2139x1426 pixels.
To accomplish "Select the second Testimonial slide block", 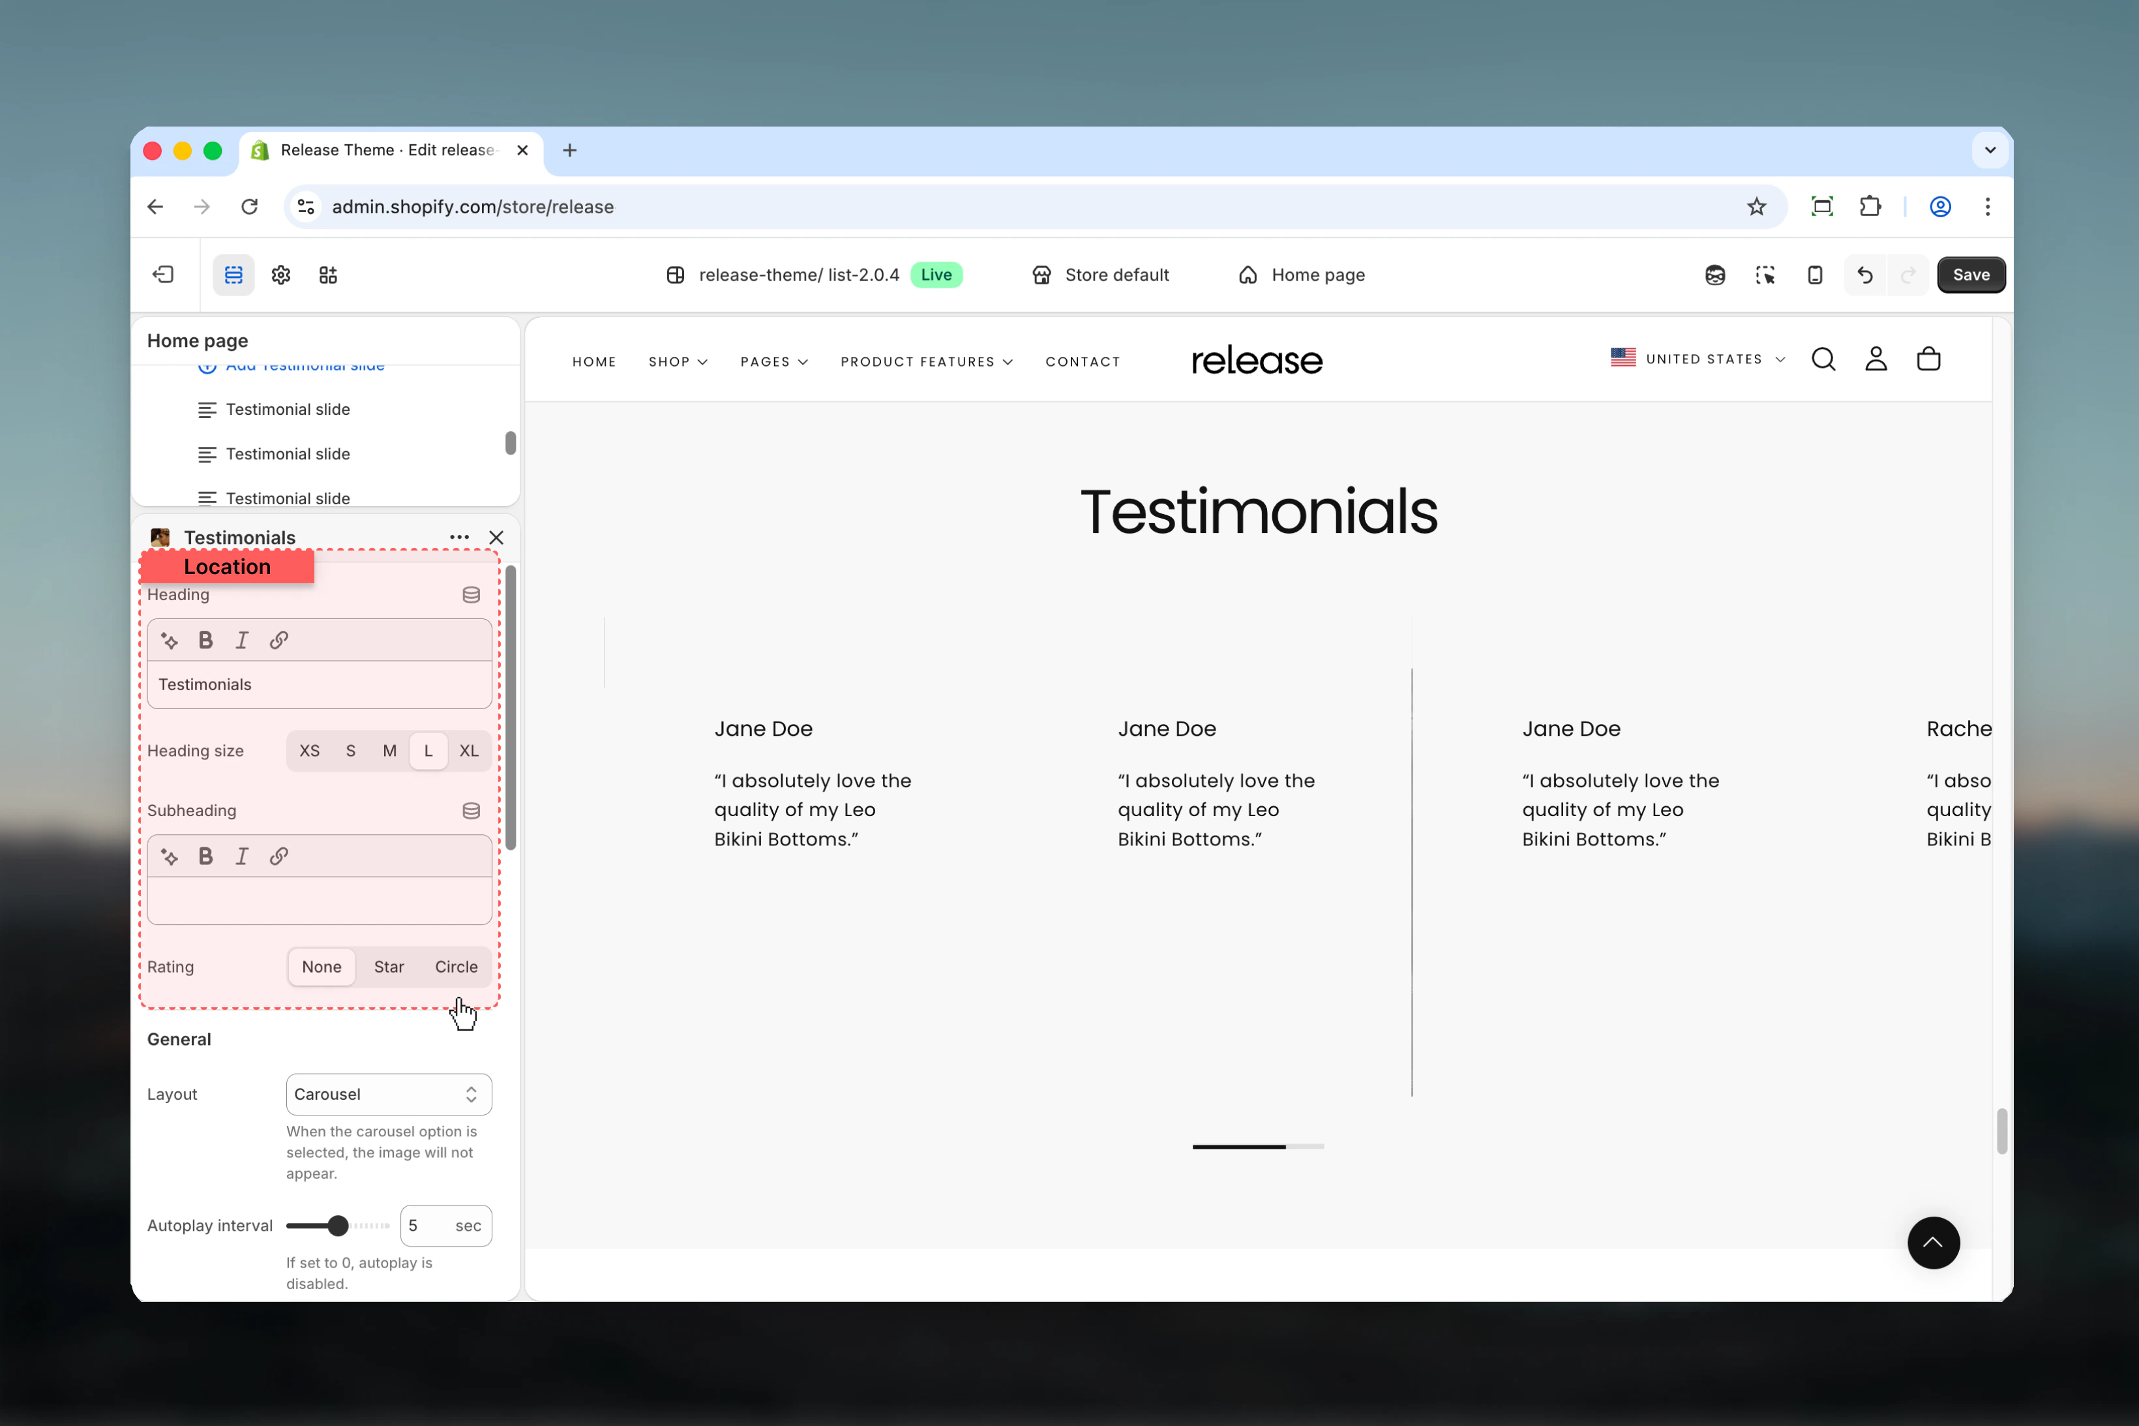I will (x=287, y=454).
